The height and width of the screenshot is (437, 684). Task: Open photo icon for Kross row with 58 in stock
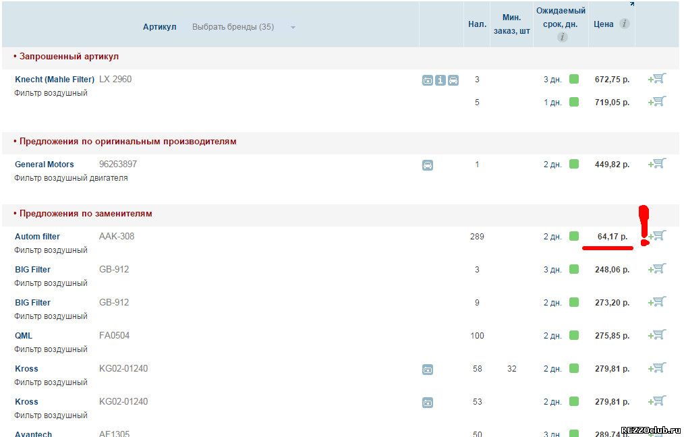coord(428,370)
